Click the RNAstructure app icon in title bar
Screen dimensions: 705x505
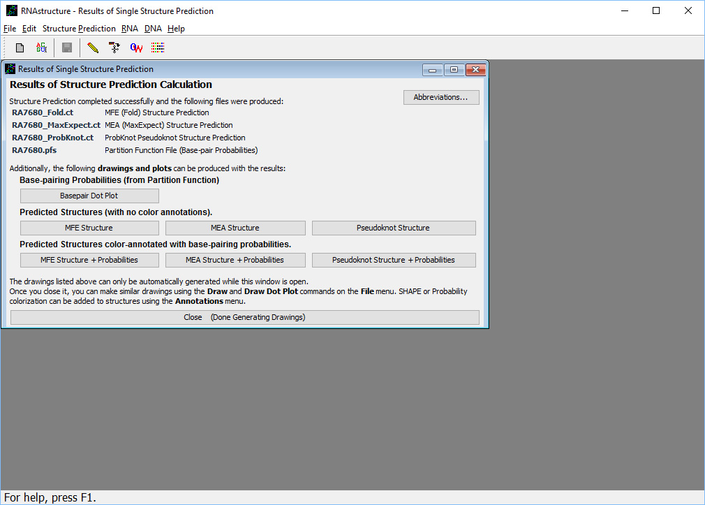[x=12, y=10]
